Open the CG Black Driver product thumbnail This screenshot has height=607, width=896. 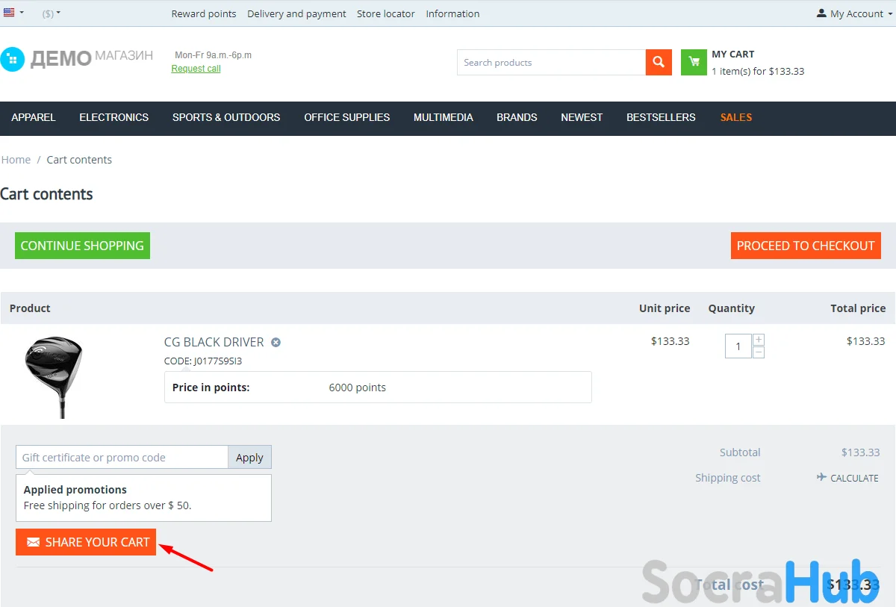tap(54, 376)
